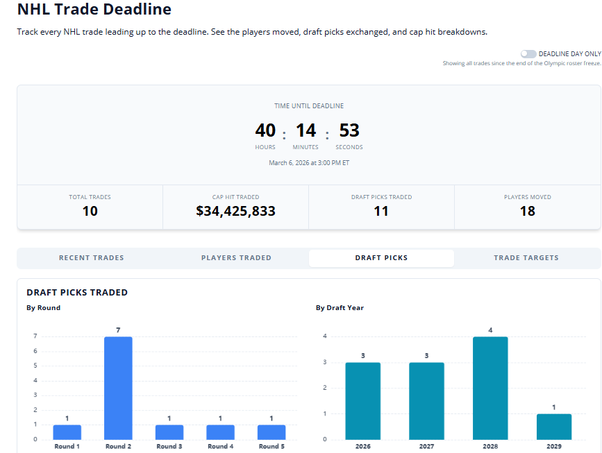Select the 2028 draft year bar
The image size is (602, 453).
[x=490, y=388]
